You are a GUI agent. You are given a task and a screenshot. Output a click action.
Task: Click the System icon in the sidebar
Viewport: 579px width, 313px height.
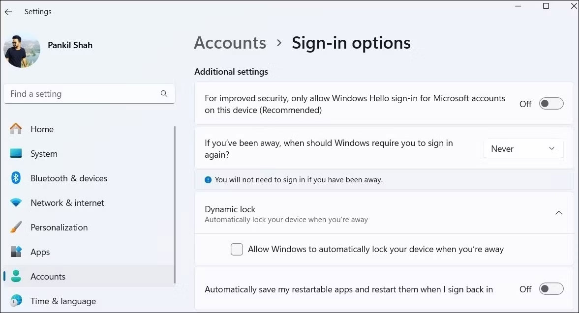[16, 153]
